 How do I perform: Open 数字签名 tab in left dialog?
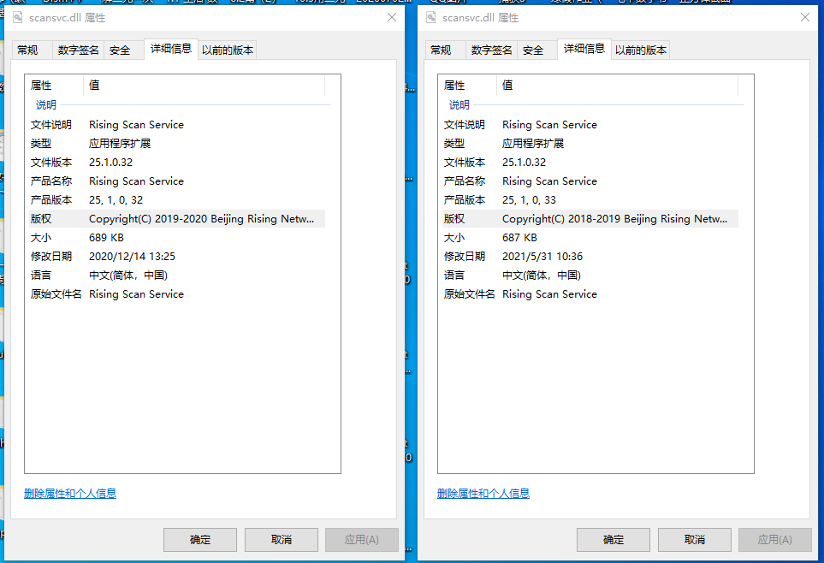tap(79, 50)
